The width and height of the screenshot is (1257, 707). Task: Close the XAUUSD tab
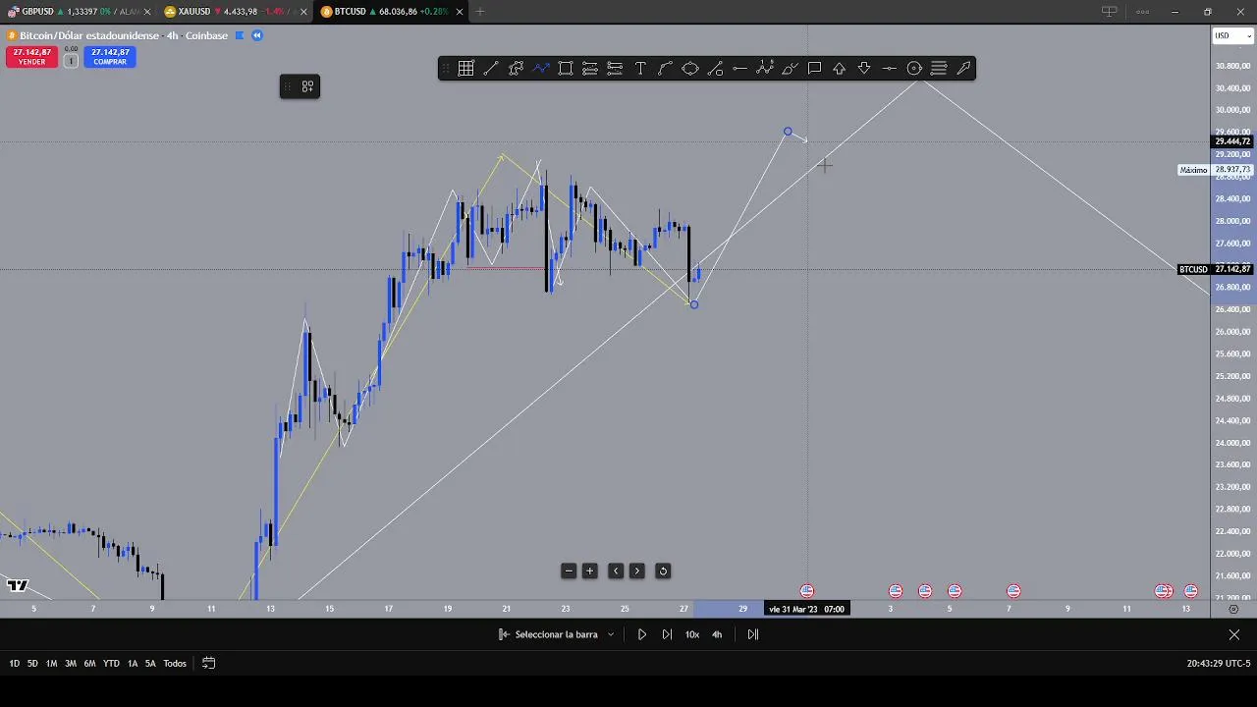coord(302,12)
